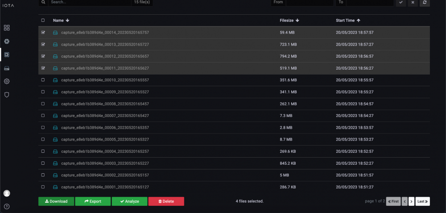Clear the date filter with X button
The width and height of the screenshot is (446, 213).
(x=413, y=3)
